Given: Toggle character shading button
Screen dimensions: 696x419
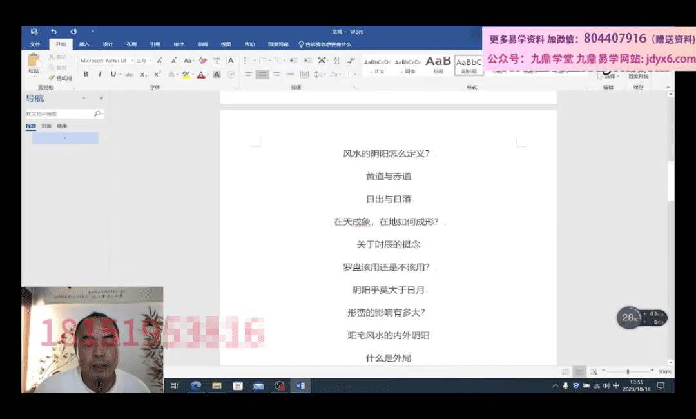Looking at the screenshot, I should tap(217, 75).
